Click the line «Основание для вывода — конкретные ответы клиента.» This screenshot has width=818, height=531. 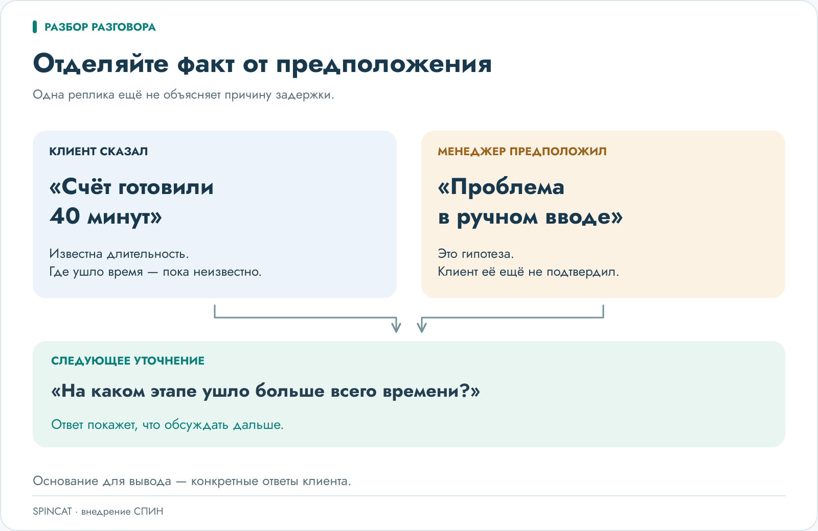(192, 481)
